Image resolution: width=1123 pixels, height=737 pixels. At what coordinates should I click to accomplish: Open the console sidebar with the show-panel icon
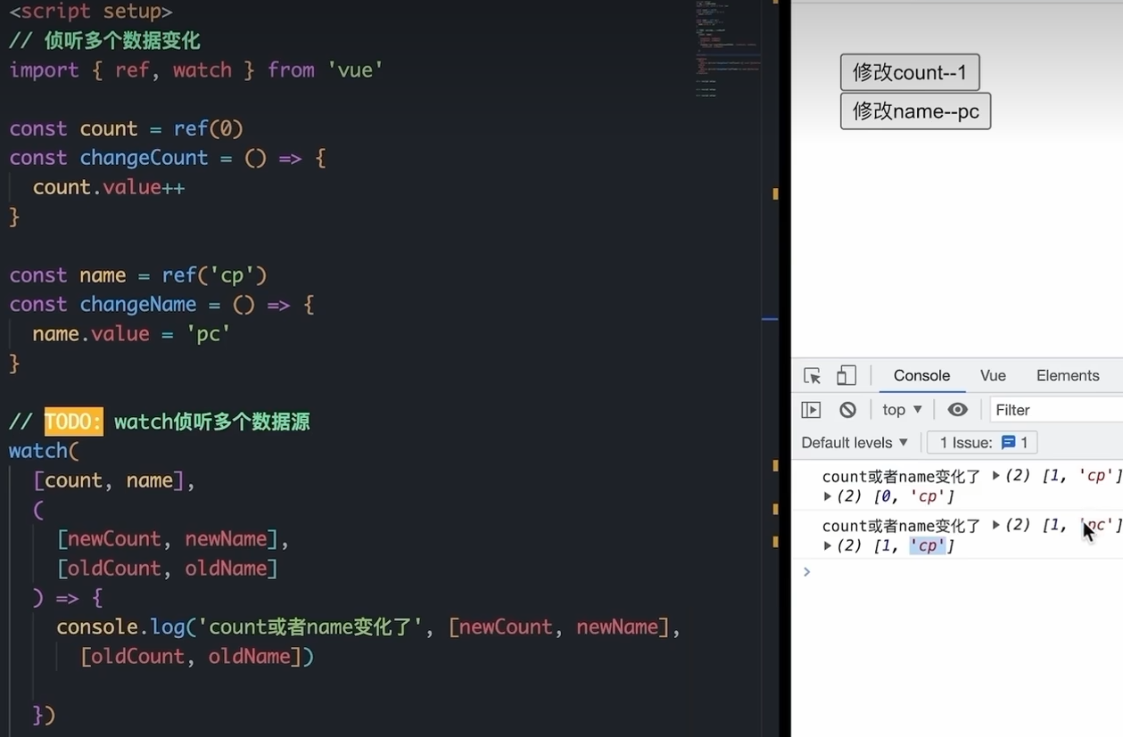(x=811, y=409)
